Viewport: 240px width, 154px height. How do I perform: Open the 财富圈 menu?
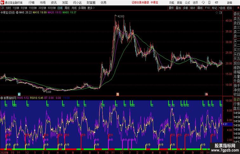pos(91,3)
